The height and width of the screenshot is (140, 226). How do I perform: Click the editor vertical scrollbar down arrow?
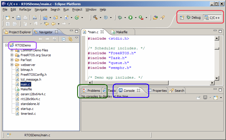(217, 78)
